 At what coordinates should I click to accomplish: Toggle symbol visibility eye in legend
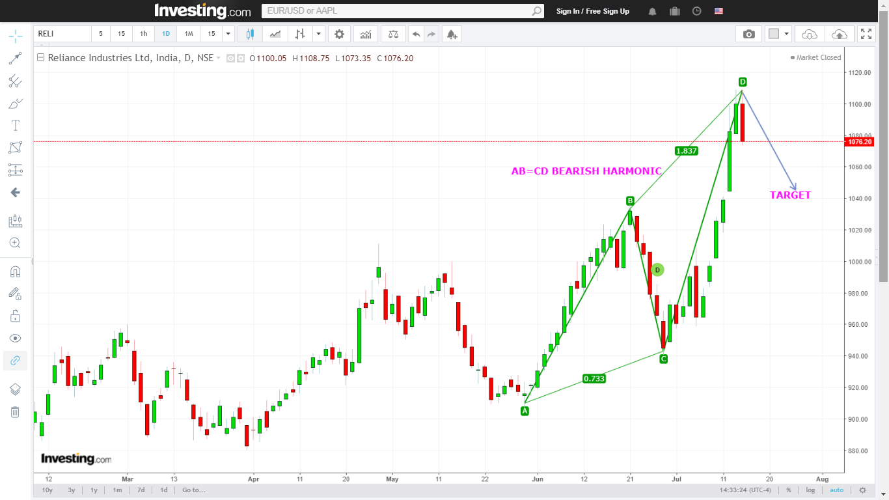(x=230, y=58)
